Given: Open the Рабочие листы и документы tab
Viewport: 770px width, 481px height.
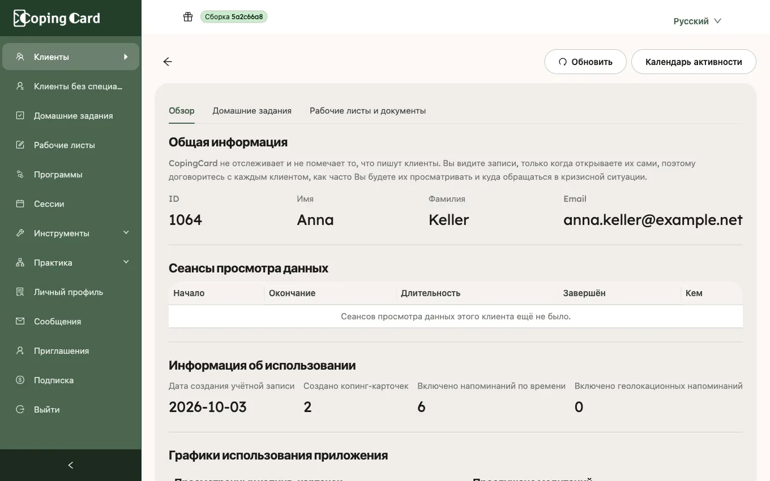Looking at the screenshot, I should pos(367,111).
